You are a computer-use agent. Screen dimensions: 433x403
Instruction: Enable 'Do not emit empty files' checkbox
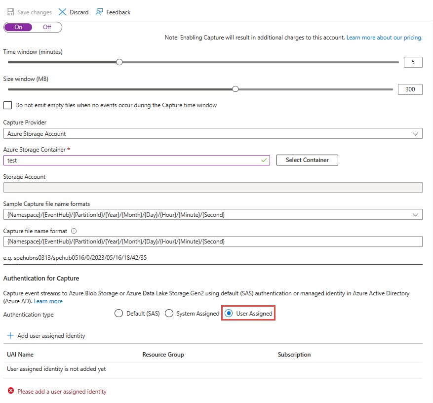pyautogui.click(x=7, y=105)
